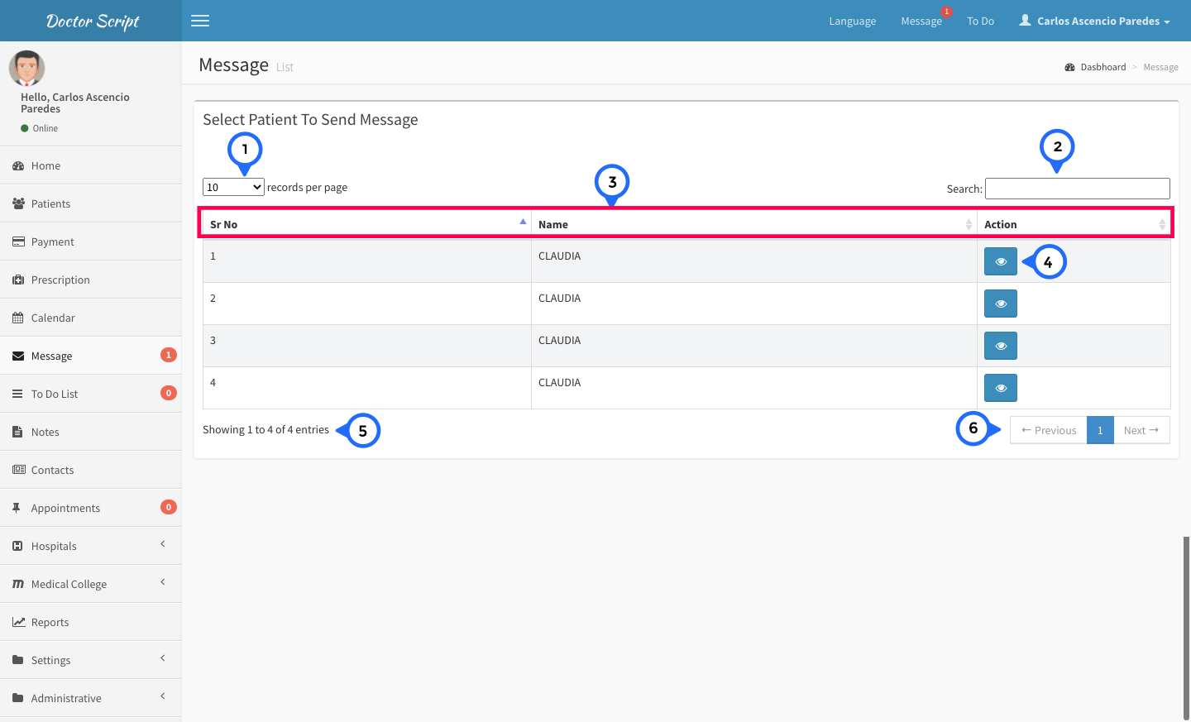Click the doctor avatar picture
Image resolution: width=1191 pixels, height=722 pixels.
pos(26,69)
